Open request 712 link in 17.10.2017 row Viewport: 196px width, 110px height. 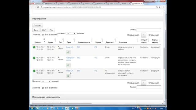(x=96, y=71)
